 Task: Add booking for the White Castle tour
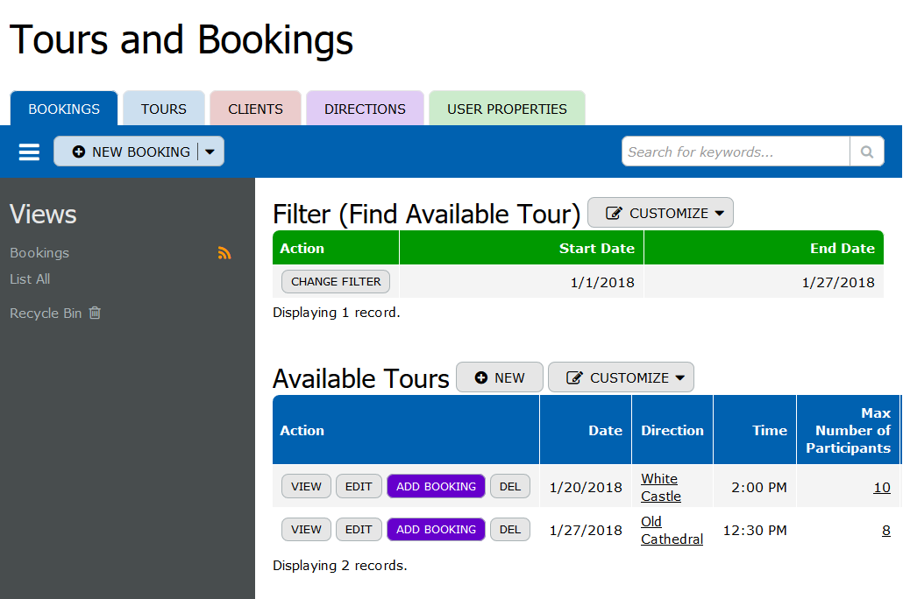436,486
